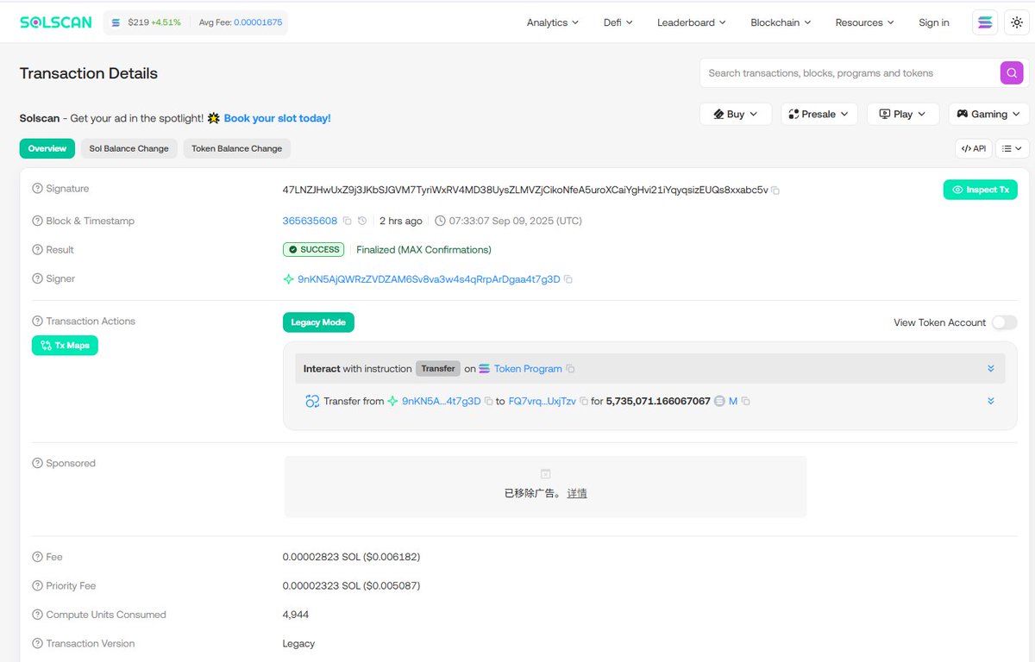Open the Resources dropdown menu

(x=864, y=22)
